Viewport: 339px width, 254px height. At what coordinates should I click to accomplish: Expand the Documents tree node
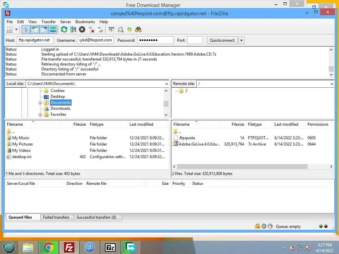coord(40,103)
